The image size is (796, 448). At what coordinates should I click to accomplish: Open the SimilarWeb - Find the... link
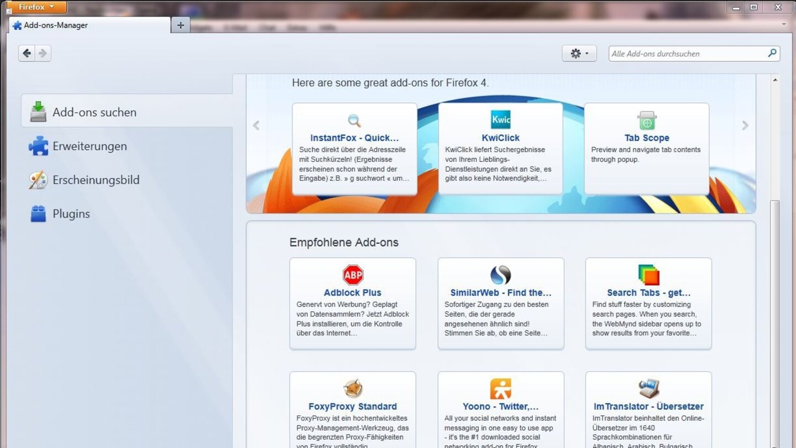501,293
